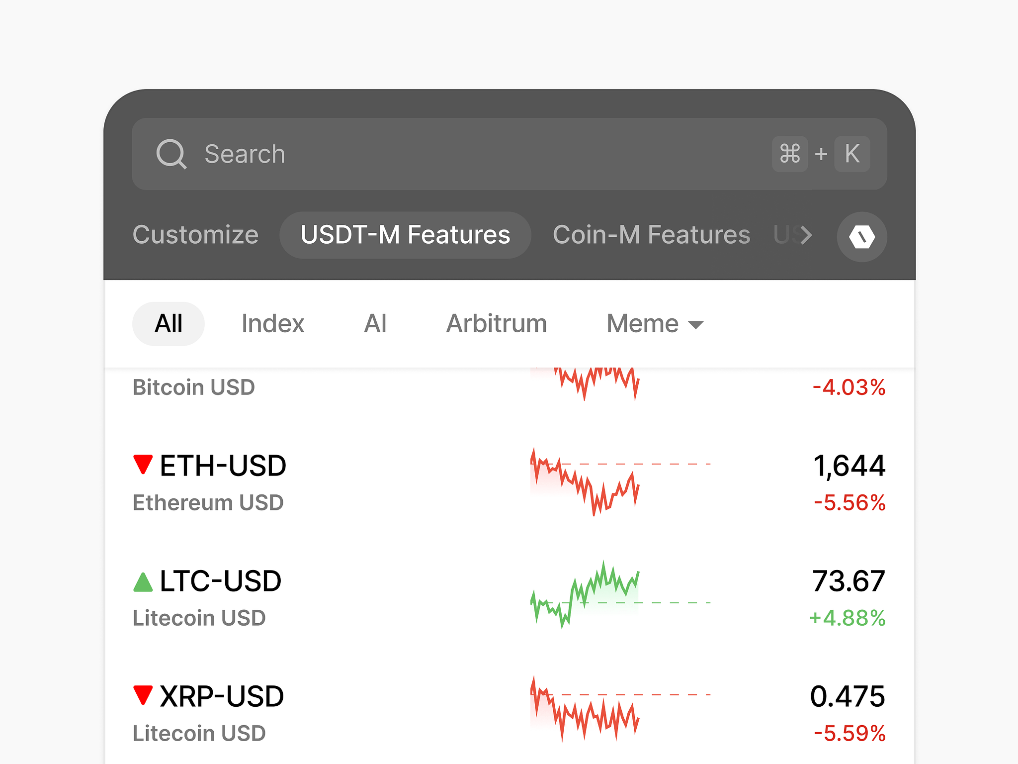Click the hexagon logo icon button
The height and width of the screenshot is (764, 1018).
861,236
